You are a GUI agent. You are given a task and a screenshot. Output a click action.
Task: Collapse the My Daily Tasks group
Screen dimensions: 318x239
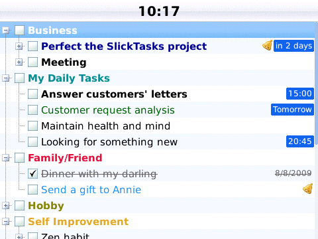tap(6, 78)
